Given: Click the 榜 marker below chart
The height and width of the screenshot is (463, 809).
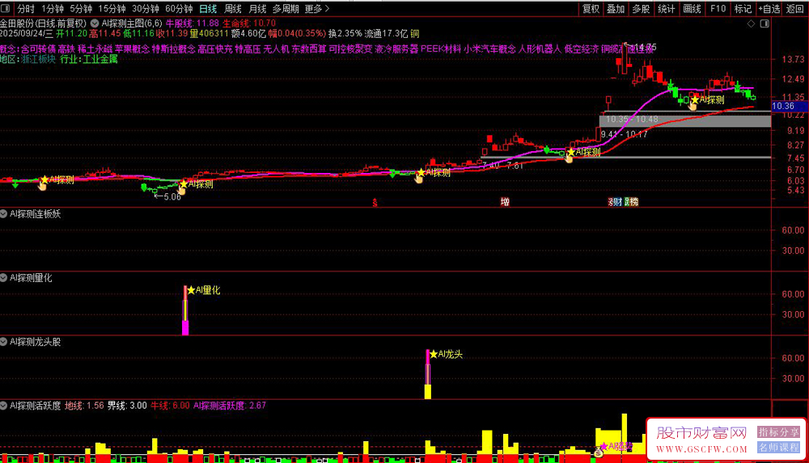Looking at the screenshot, I should 634,201.
